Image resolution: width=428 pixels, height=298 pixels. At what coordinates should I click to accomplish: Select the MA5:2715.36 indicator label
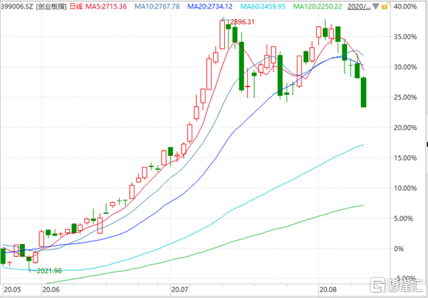point(106,6)
